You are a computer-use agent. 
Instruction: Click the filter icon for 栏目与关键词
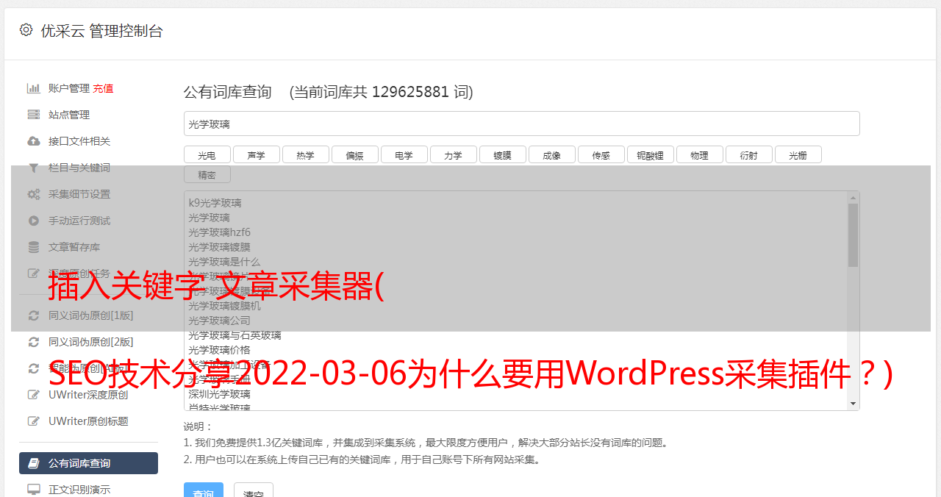coord(34,168)
